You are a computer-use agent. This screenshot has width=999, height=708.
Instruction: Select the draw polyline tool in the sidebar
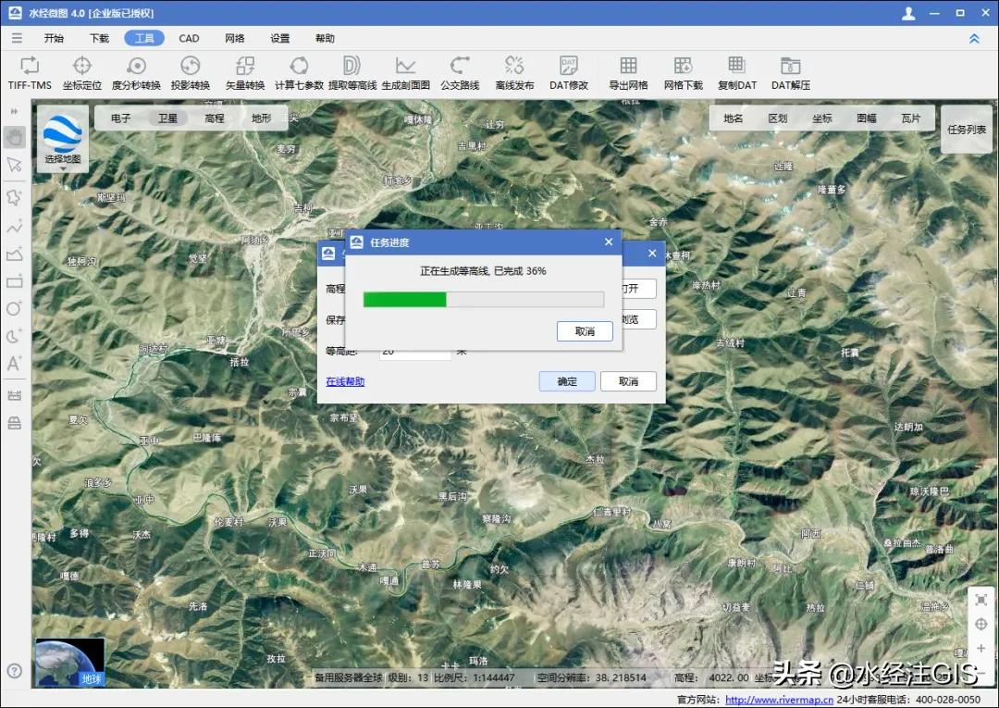(15, 226)
